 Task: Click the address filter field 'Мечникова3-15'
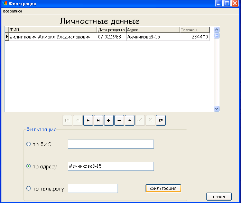(111, 166)
